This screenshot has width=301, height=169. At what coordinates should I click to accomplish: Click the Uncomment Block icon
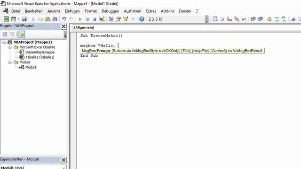tap(284, 19)
